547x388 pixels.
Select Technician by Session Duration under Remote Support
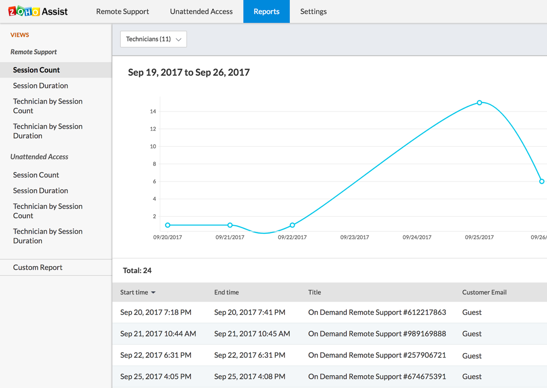[x=48, y=131]
